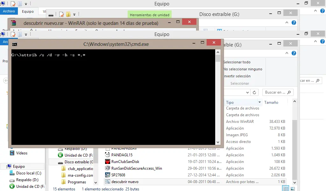Click No seleccionar ninguno
This screenshot has height=191, width=326.
click(243, 69)
